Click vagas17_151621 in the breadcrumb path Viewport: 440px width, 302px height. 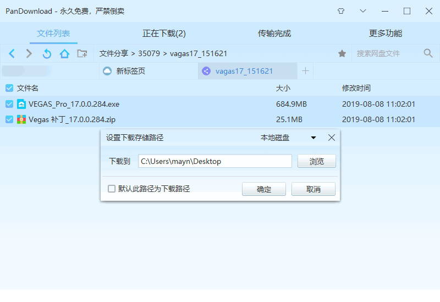(x=199, y=53)
